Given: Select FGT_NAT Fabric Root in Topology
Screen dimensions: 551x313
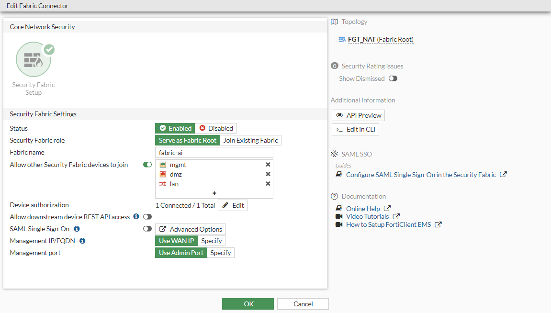Looking at the screenshot, I should [x=380, y=39].
